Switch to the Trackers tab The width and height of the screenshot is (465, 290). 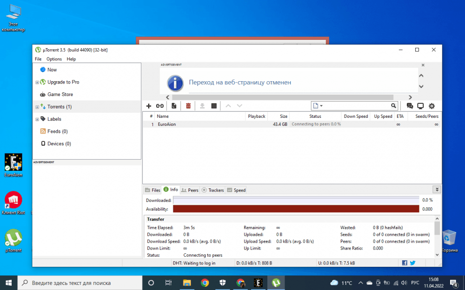(x=213, y=190)
